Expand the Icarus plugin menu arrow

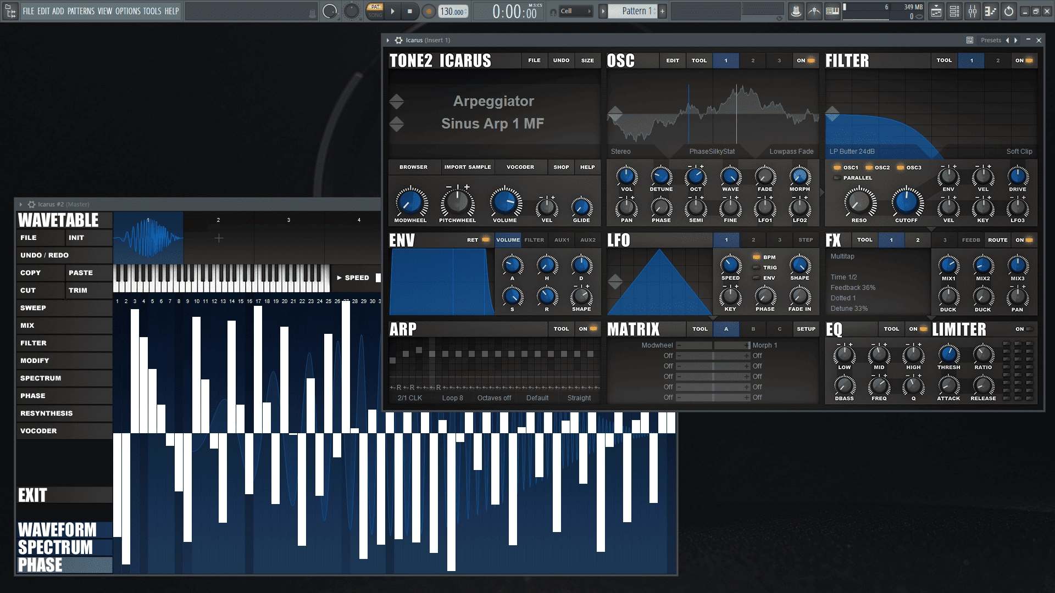coord(388,40)
